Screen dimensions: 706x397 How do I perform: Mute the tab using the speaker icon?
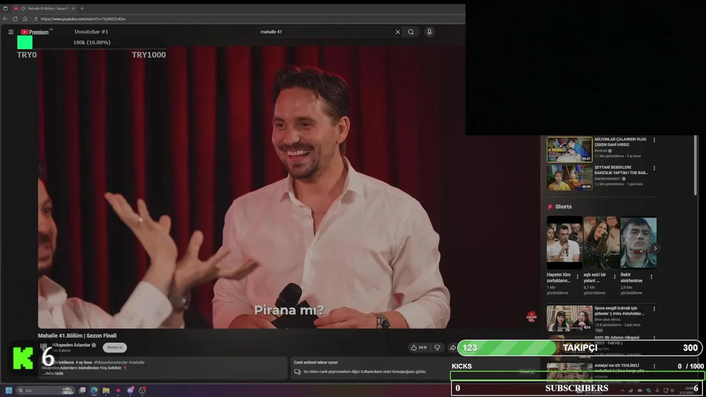point(23,8)
